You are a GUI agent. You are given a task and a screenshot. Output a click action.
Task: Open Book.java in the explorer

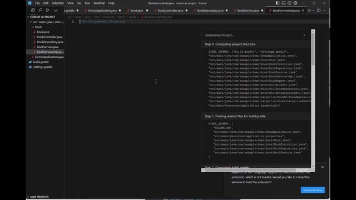[x=43, y=32]
